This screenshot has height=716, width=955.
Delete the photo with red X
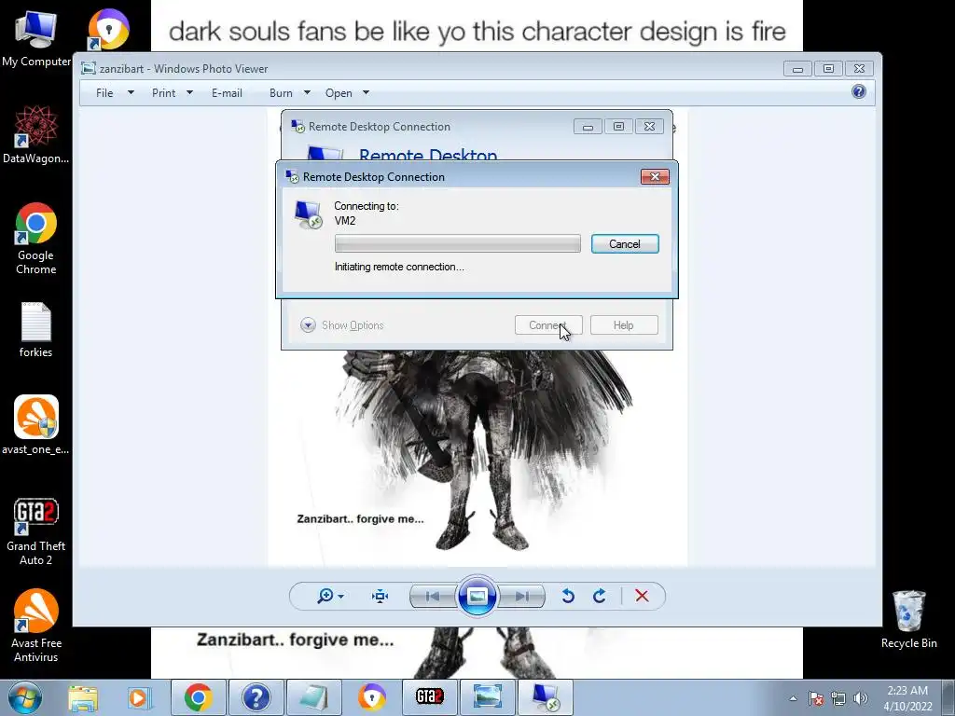pos(642,596)
